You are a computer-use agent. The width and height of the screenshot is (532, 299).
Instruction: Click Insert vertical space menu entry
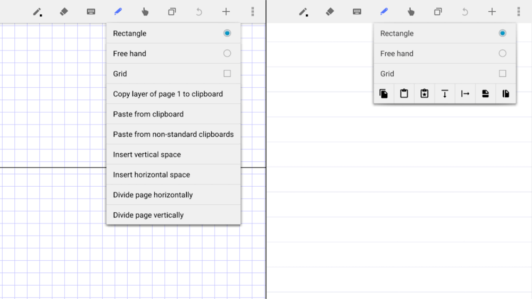pos(147,154)
